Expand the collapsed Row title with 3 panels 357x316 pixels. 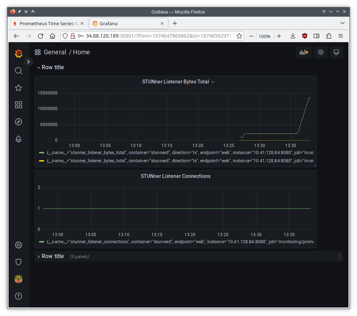point(50,256)
